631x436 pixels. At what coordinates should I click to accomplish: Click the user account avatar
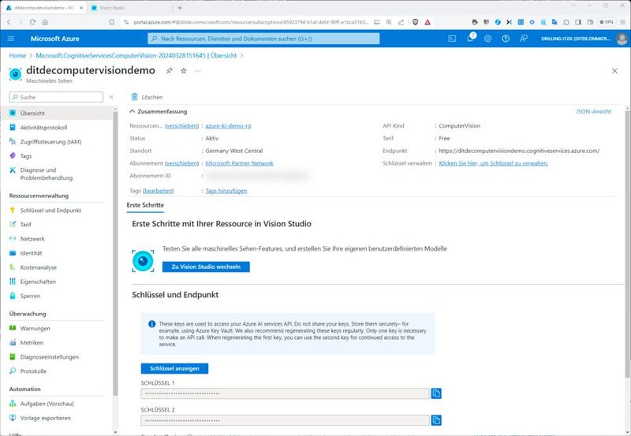(622, 39)
